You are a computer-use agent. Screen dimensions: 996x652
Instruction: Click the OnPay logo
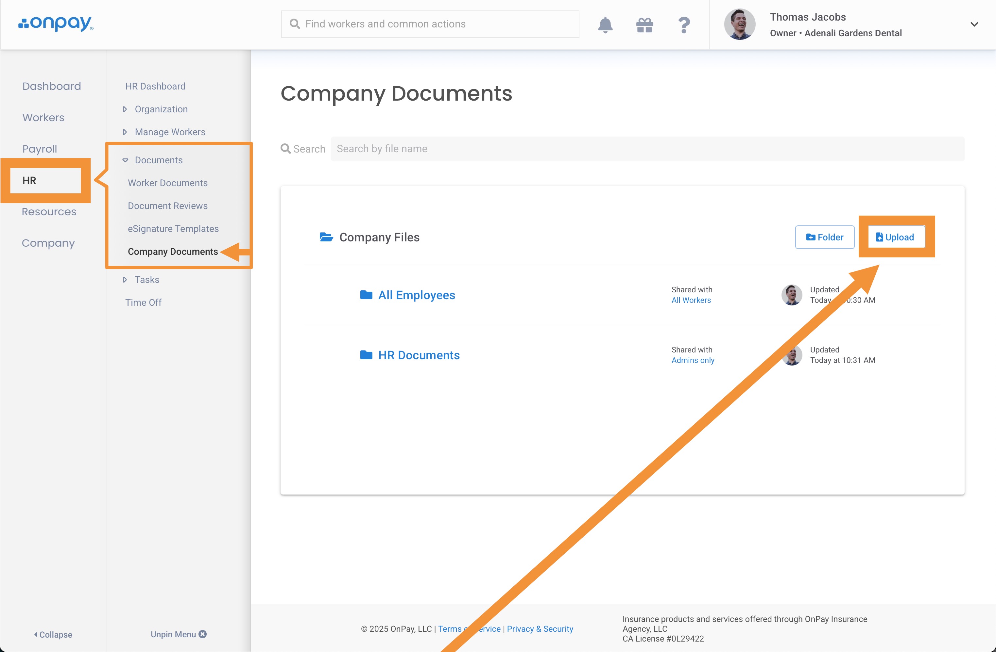point(56,24)
